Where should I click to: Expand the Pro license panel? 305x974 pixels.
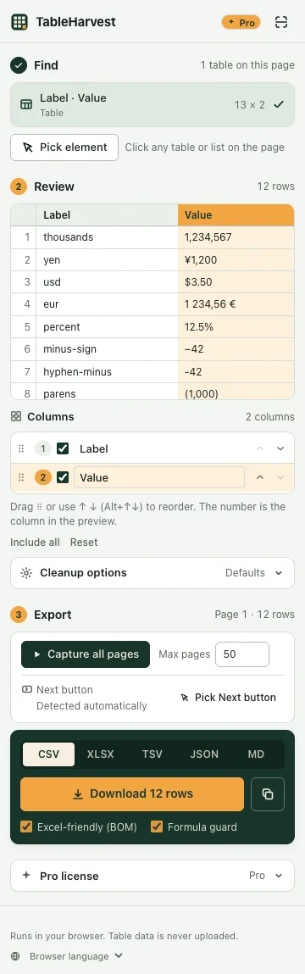[152, 876]
